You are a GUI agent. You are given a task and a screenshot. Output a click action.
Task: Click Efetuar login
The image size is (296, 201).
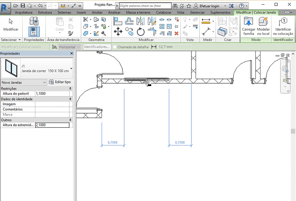209,6
